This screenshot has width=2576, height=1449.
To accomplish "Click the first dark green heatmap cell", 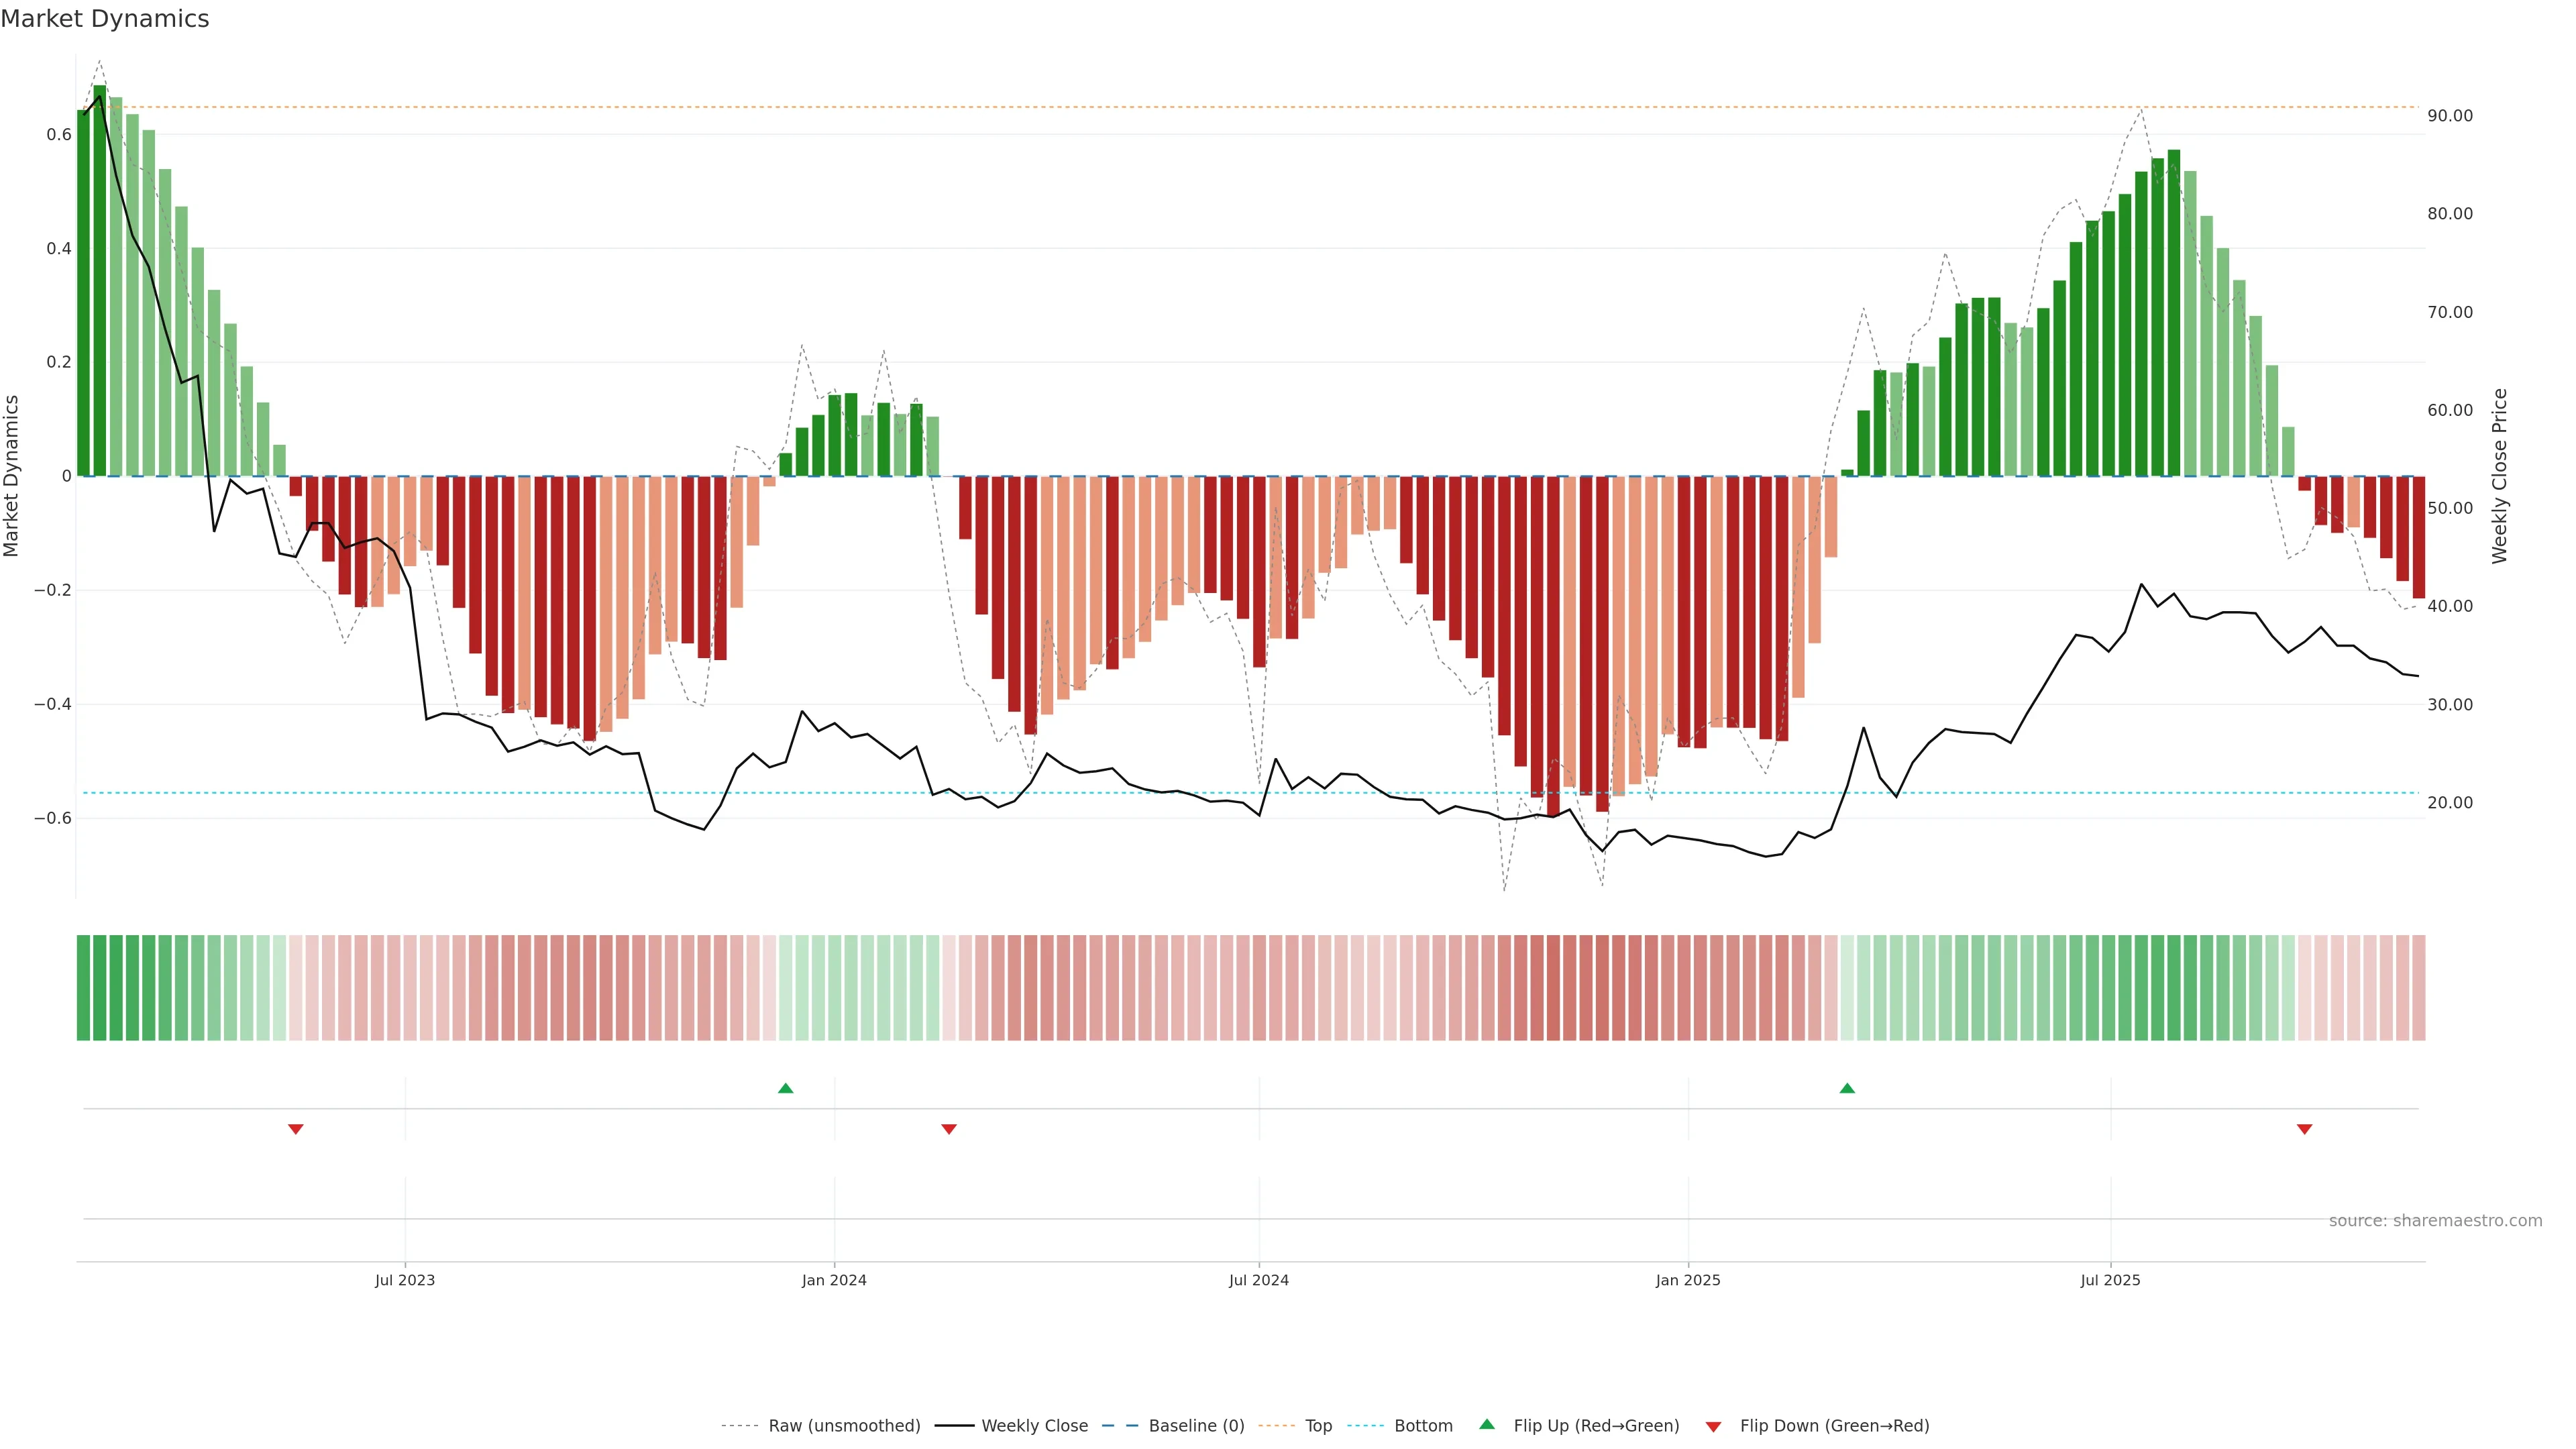I will 83,987.
